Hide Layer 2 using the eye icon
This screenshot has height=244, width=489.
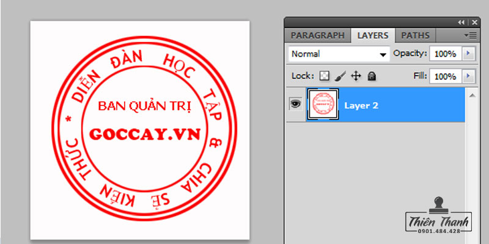click(295, 105)
